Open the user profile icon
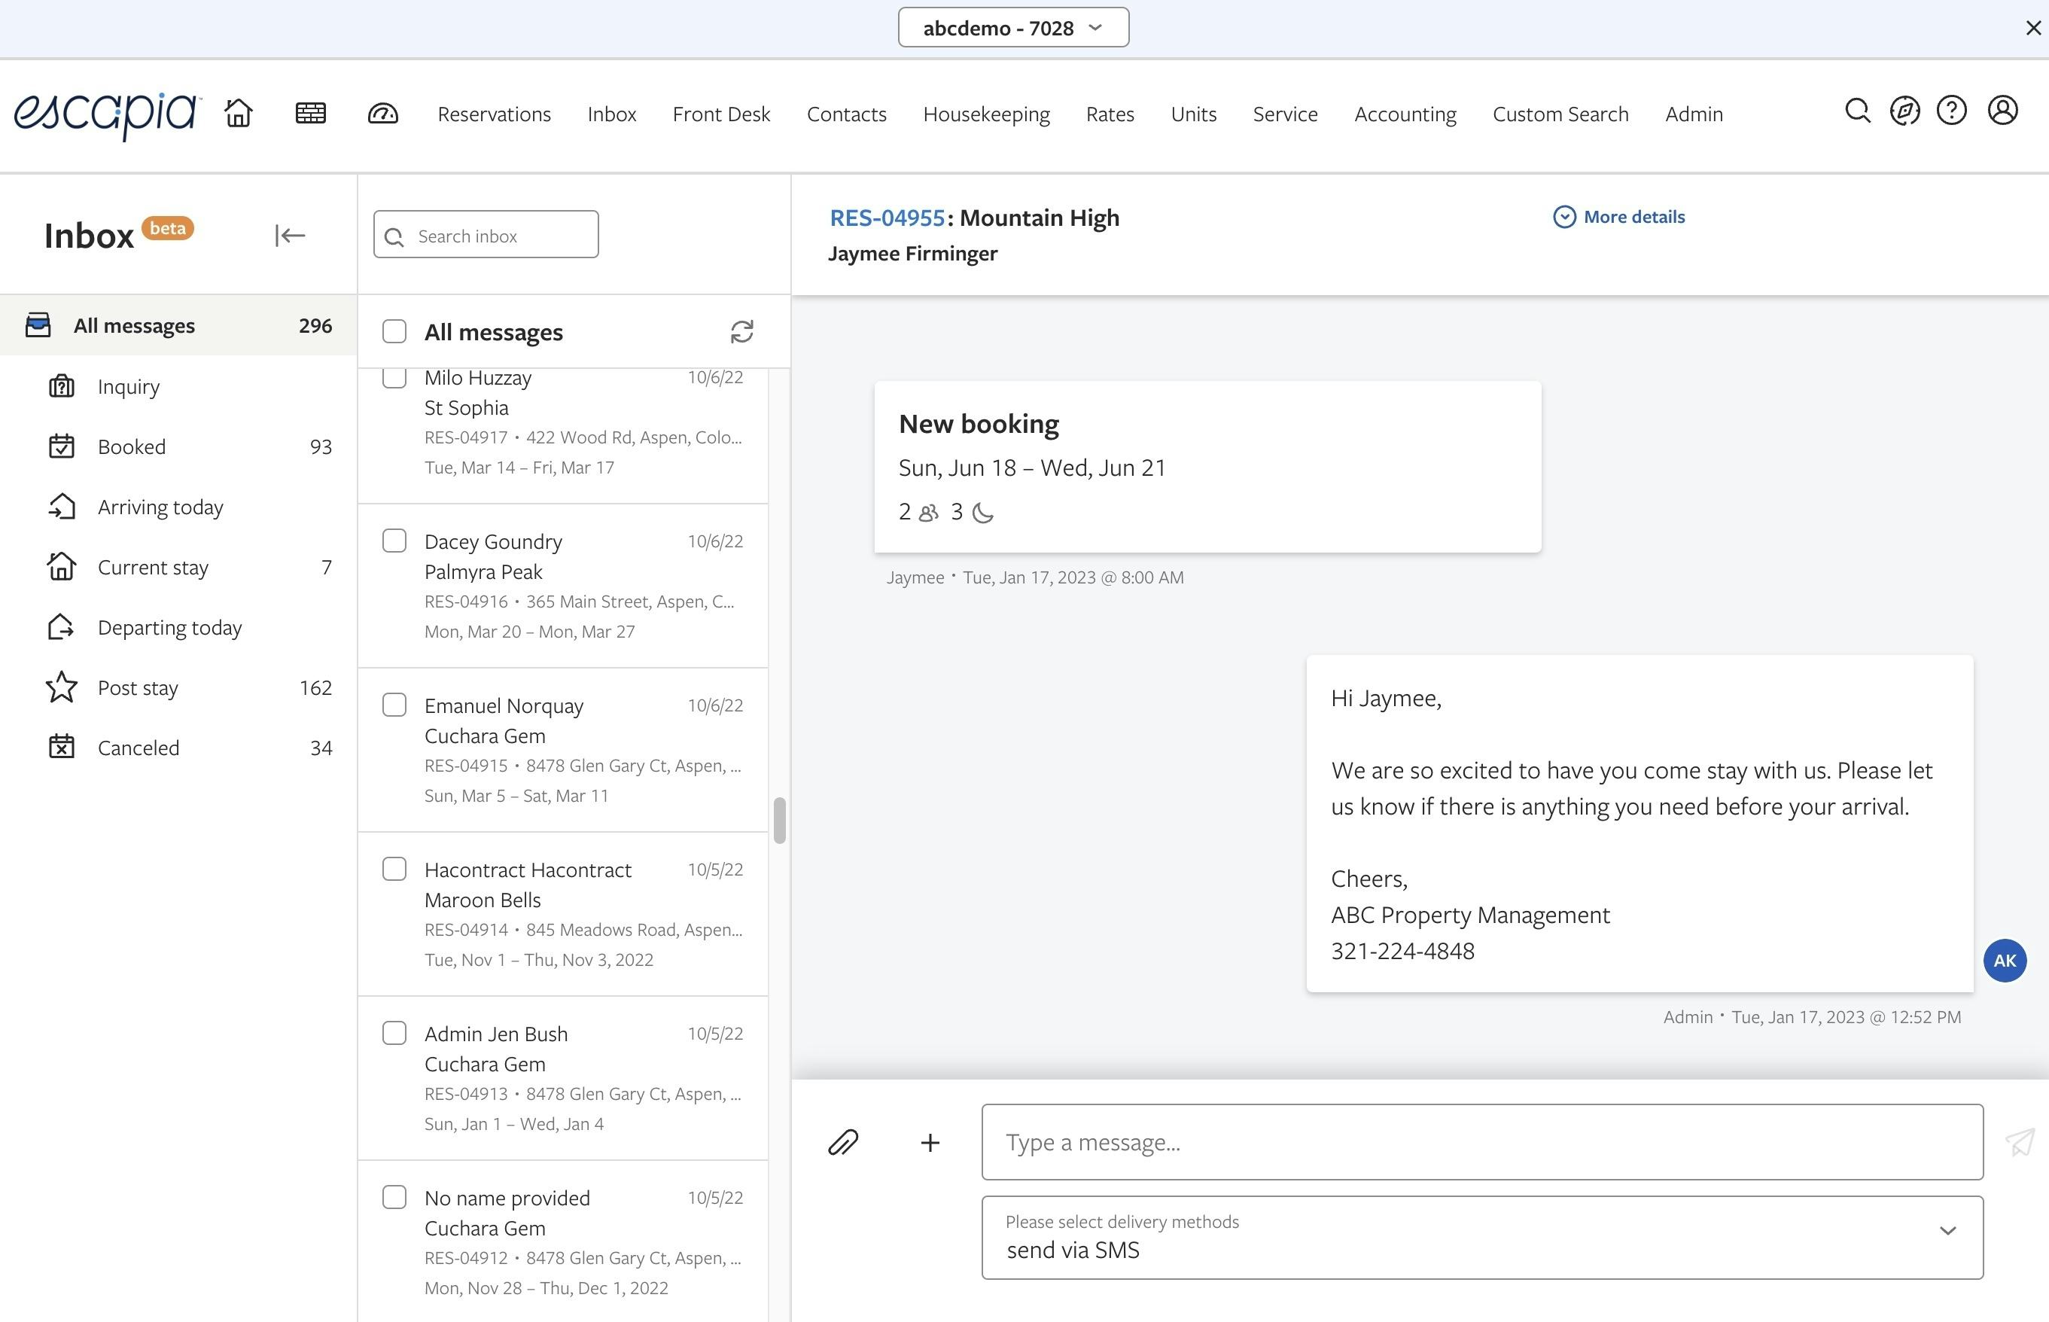2049x1322 pixels. (2002, 111)
